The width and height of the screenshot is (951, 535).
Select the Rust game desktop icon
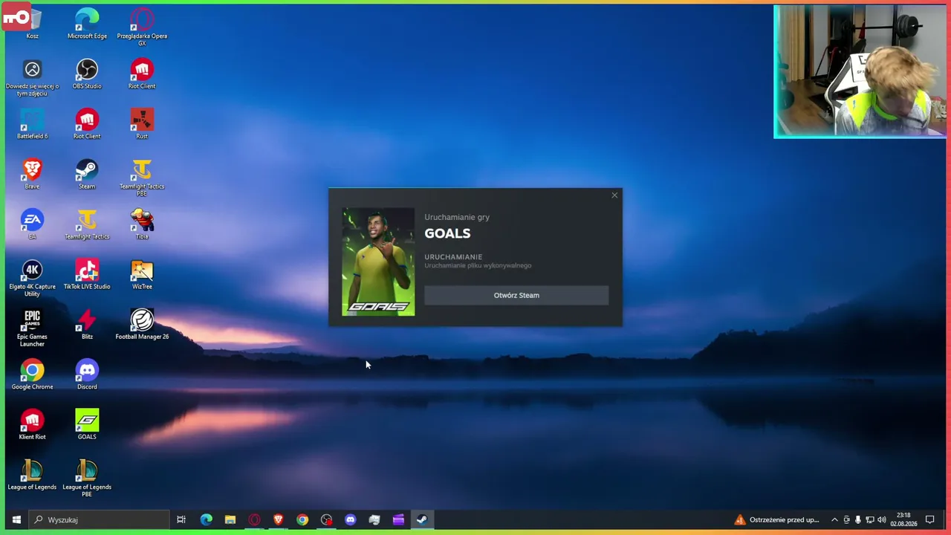[x=142, y=124]
